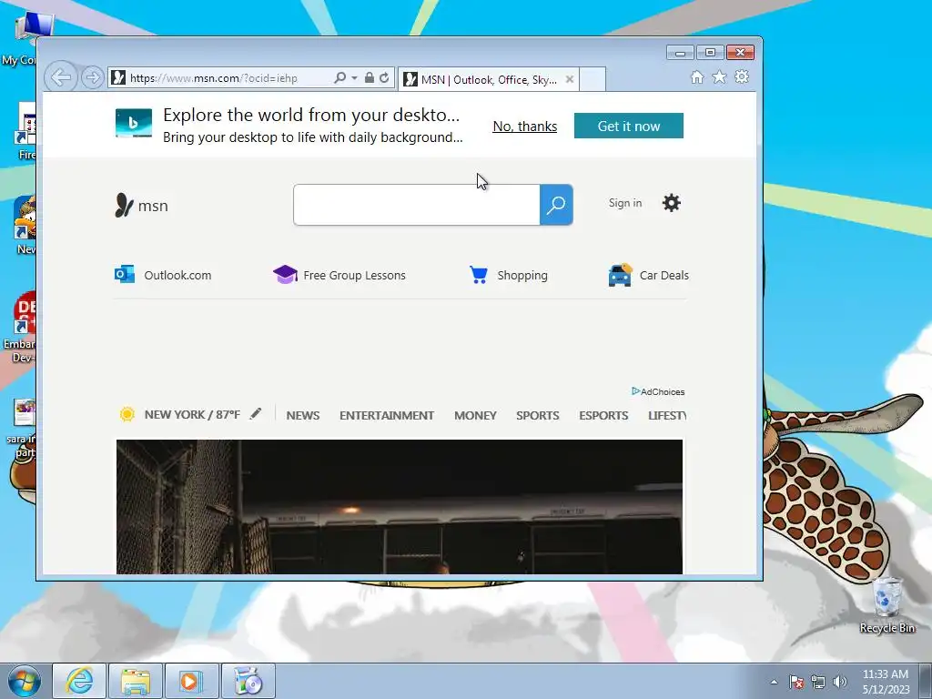The height and width of the screenshot is (699, 932).
Task: Click the volume speaker tray icon
Action: 840,682
